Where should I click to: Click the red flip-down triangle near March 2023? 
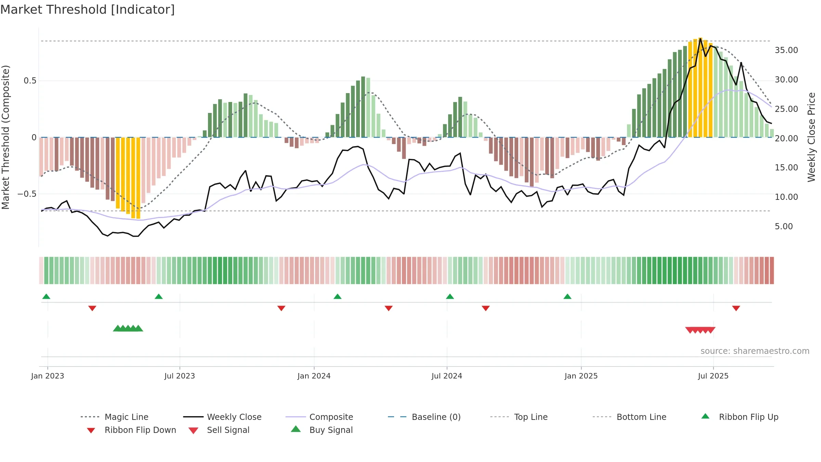[92, 308]
